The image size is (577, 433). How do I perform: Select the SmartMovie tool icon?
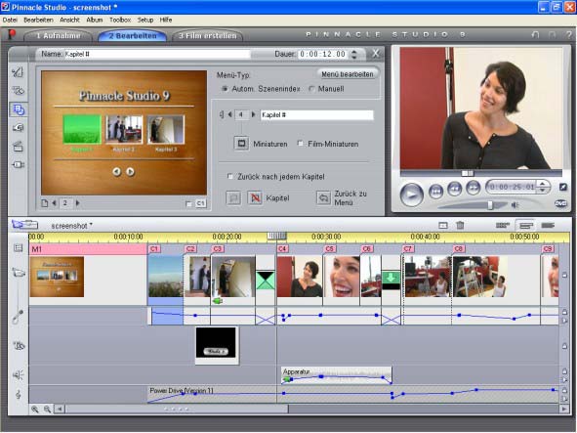(18, 147)
